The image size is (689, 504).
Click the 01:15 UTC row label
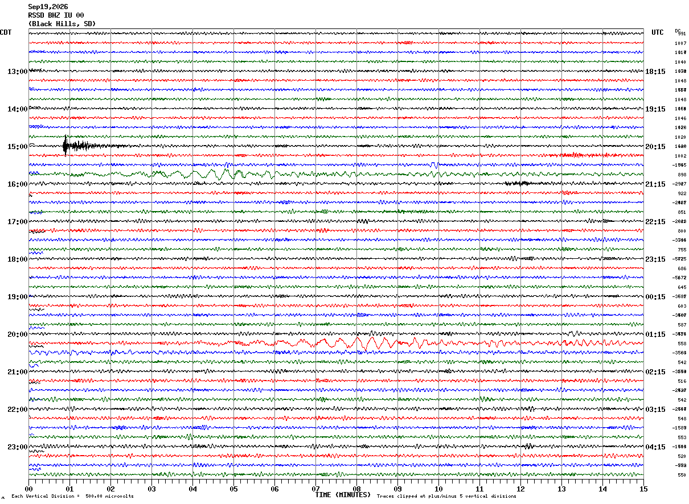[655, 334]
